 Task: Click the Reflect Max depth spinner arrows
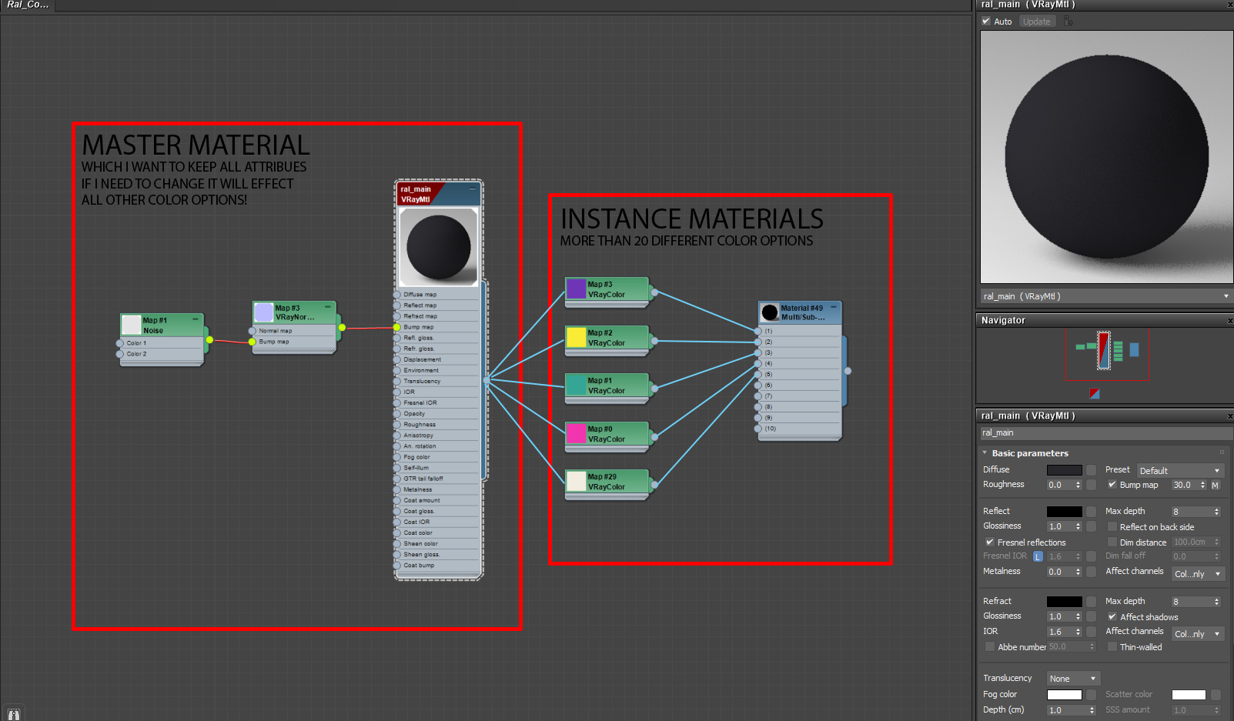click(1216, 512)
